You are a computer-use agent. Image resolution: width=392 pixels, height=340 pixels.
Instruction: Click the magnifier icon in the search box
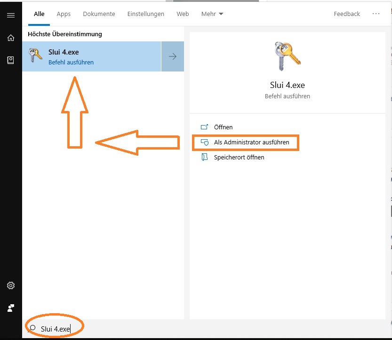click(32, 328)
